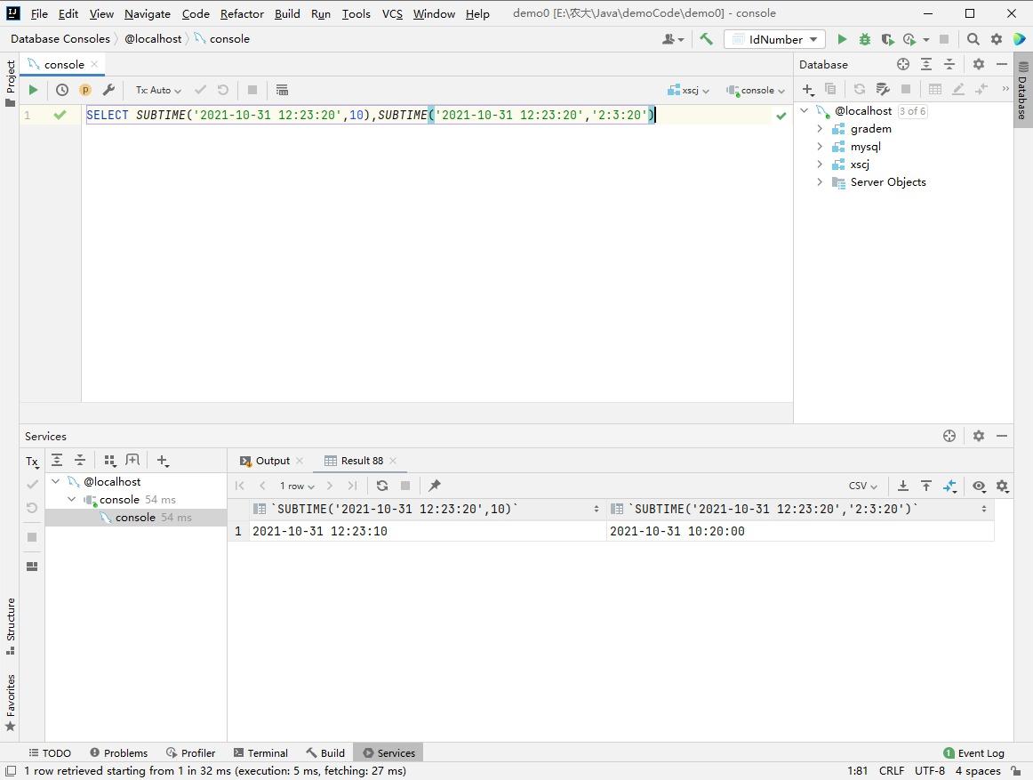
Task: Switch to the Output tab
Action: pyautogui.click(x=272, y=461)
